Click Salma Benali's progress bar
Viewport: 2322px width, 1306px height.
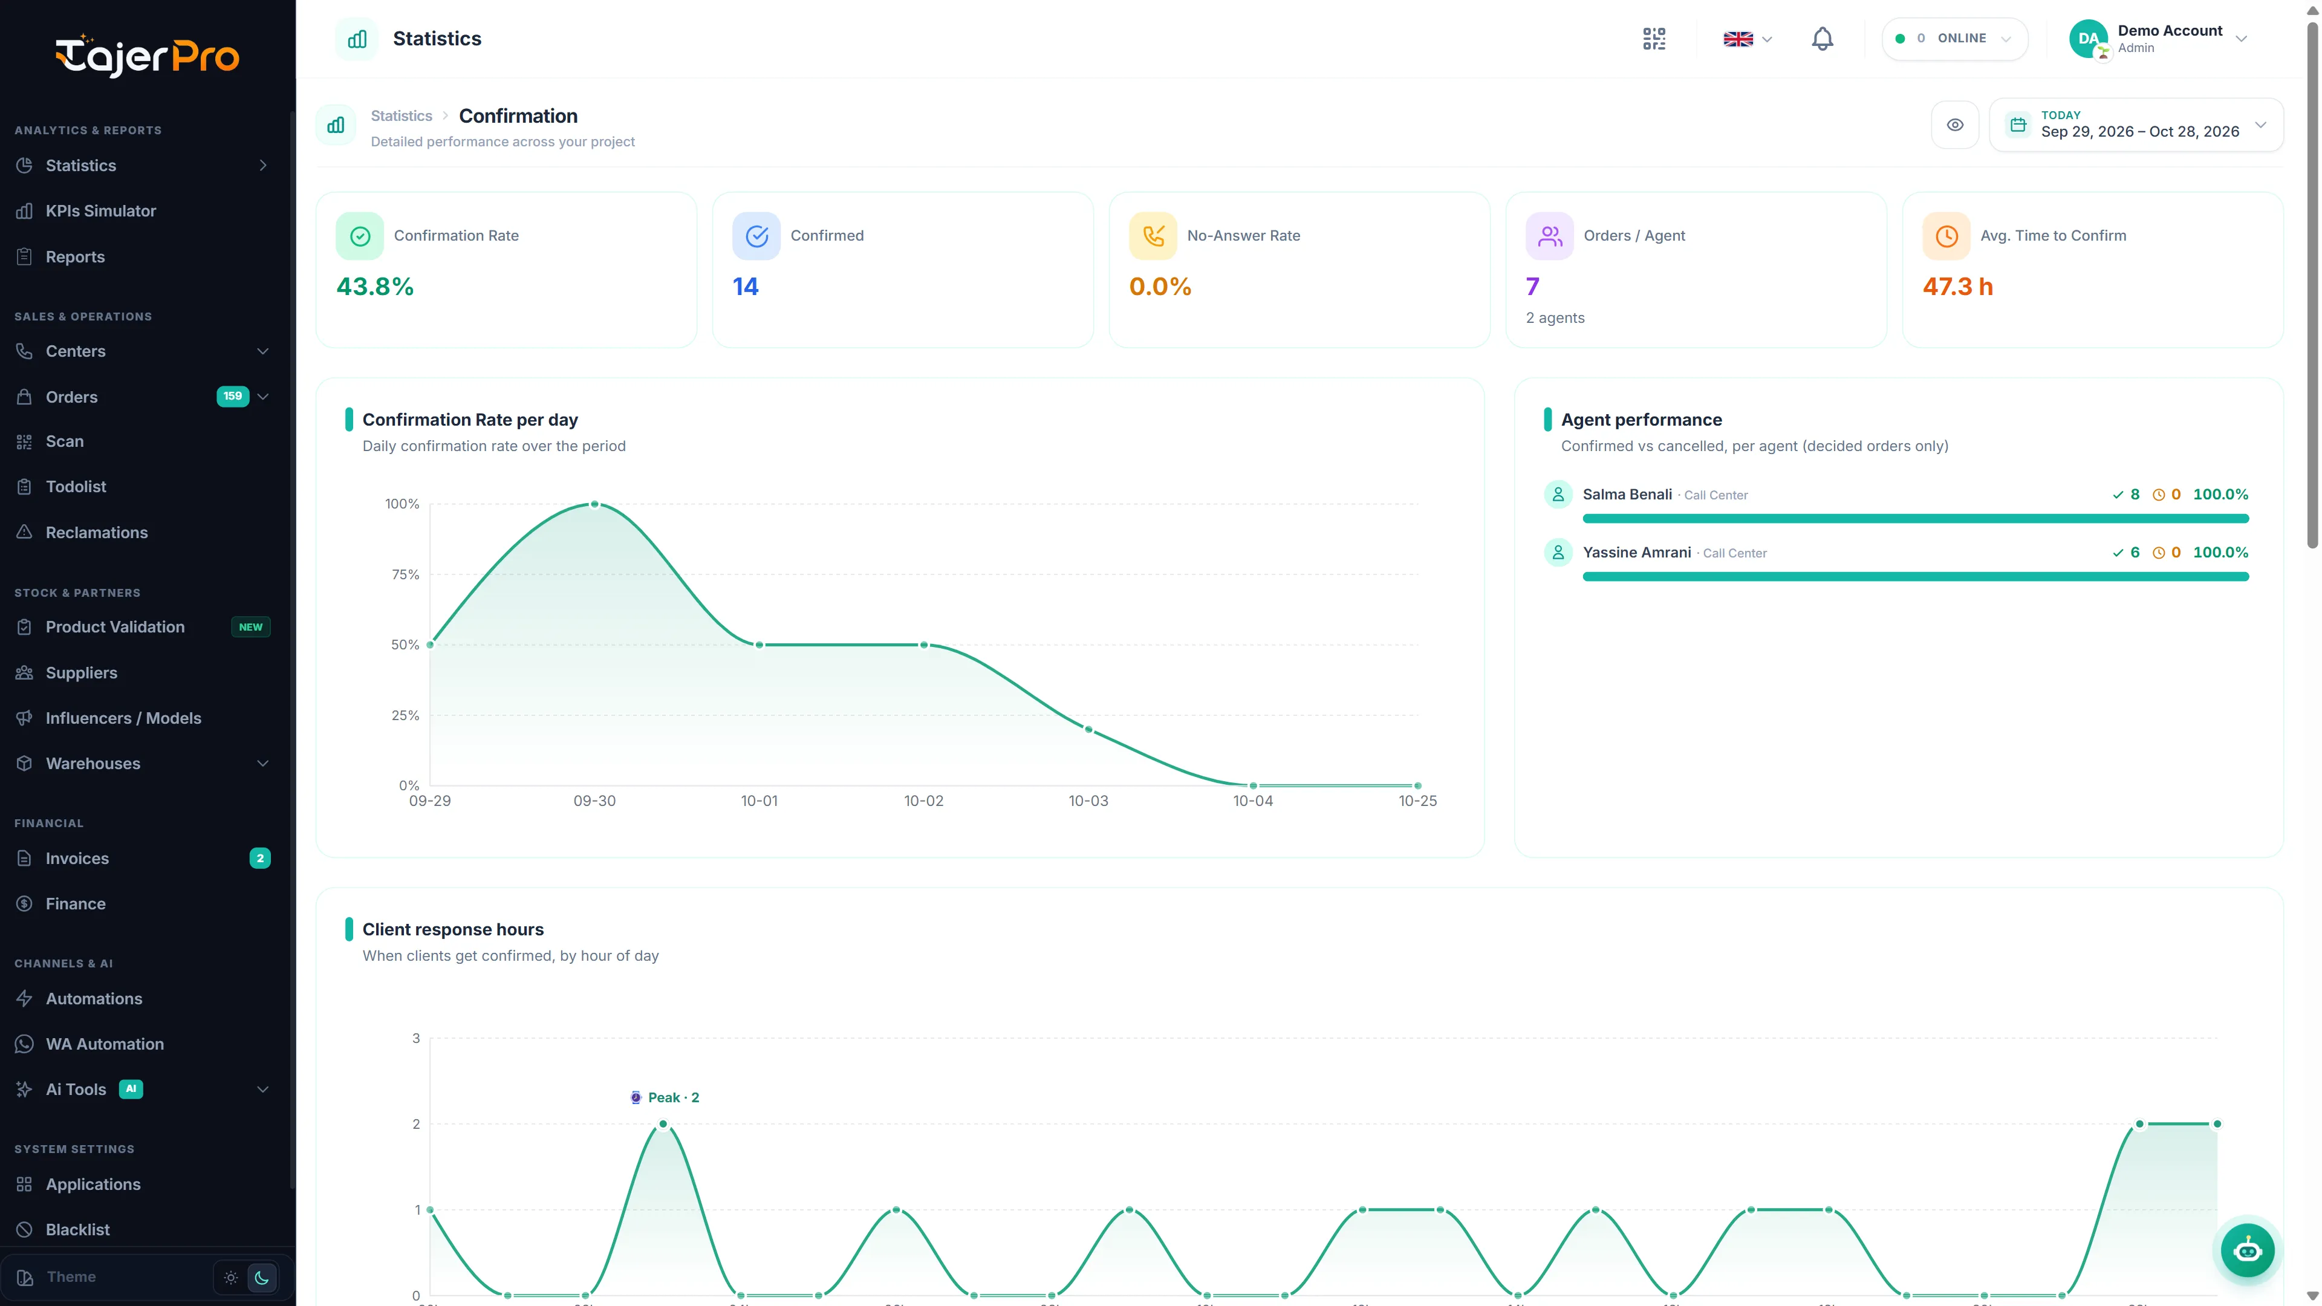click(1916, 518)
